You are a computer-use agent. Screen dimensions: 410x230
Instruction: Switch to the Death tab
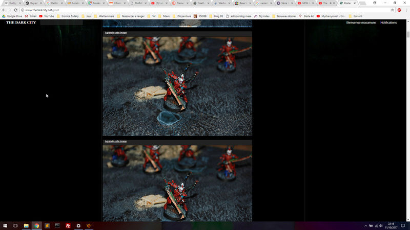(x=201, y=3)
